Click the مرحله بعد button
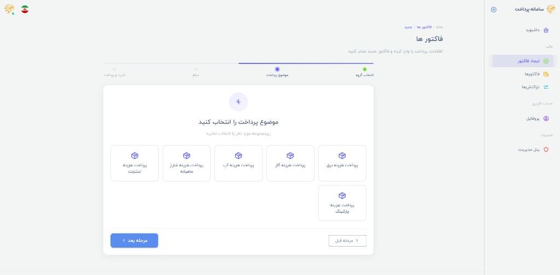The height and width of the screenshot is (275, 560). point(135,241)
